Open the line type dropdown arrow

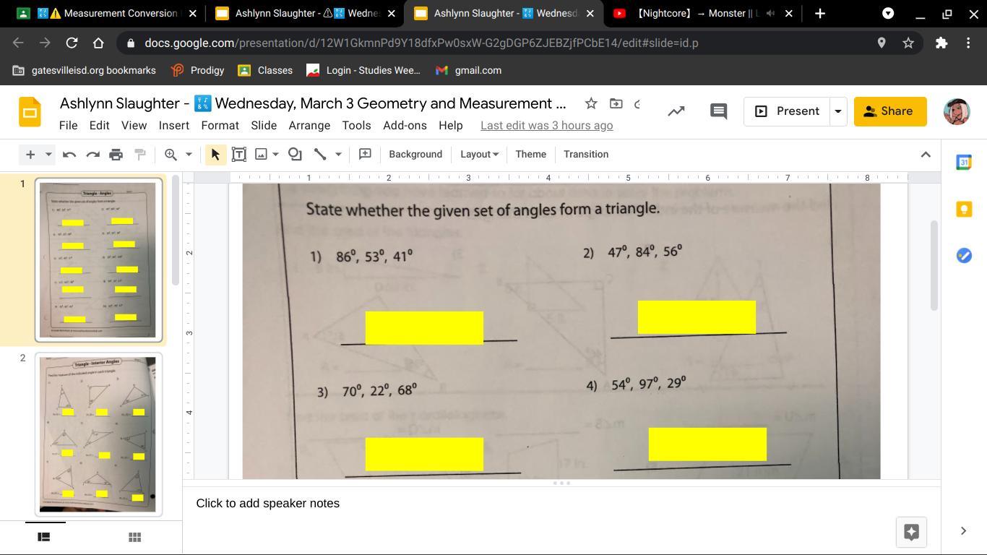tap(337, 155)
